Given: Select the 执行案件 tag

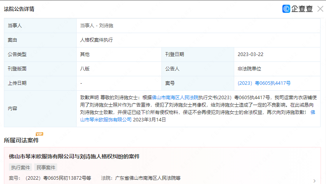Looking at the screenshot, I should coord(20,167).
